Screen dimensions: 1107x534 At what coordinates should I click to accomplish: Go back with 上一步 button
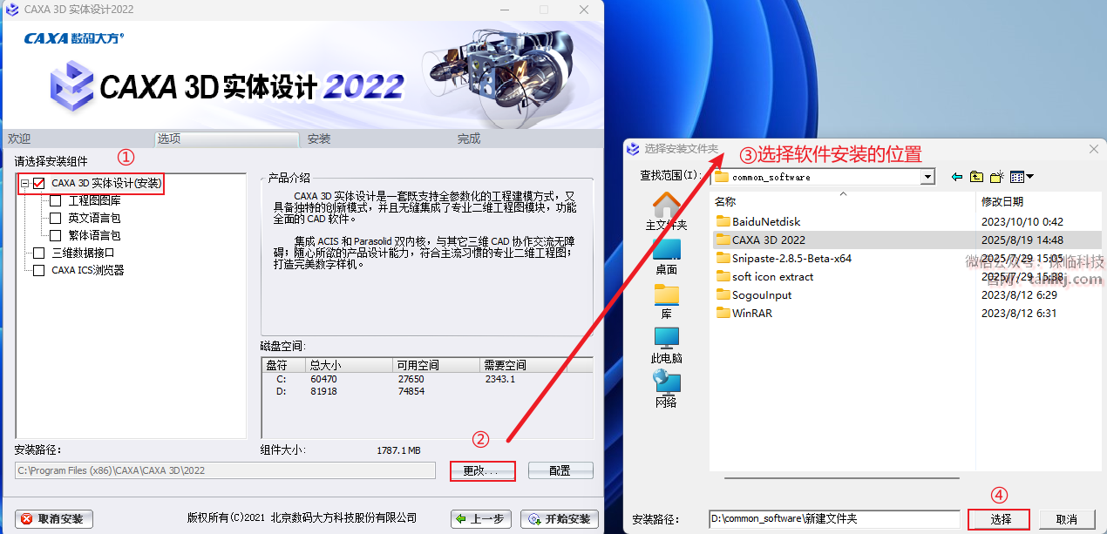(481, 518)
